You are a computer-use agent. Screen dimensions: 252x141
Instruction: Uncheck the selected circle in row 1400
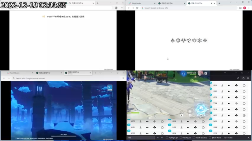pyautogui.click(x=244, y=115)
